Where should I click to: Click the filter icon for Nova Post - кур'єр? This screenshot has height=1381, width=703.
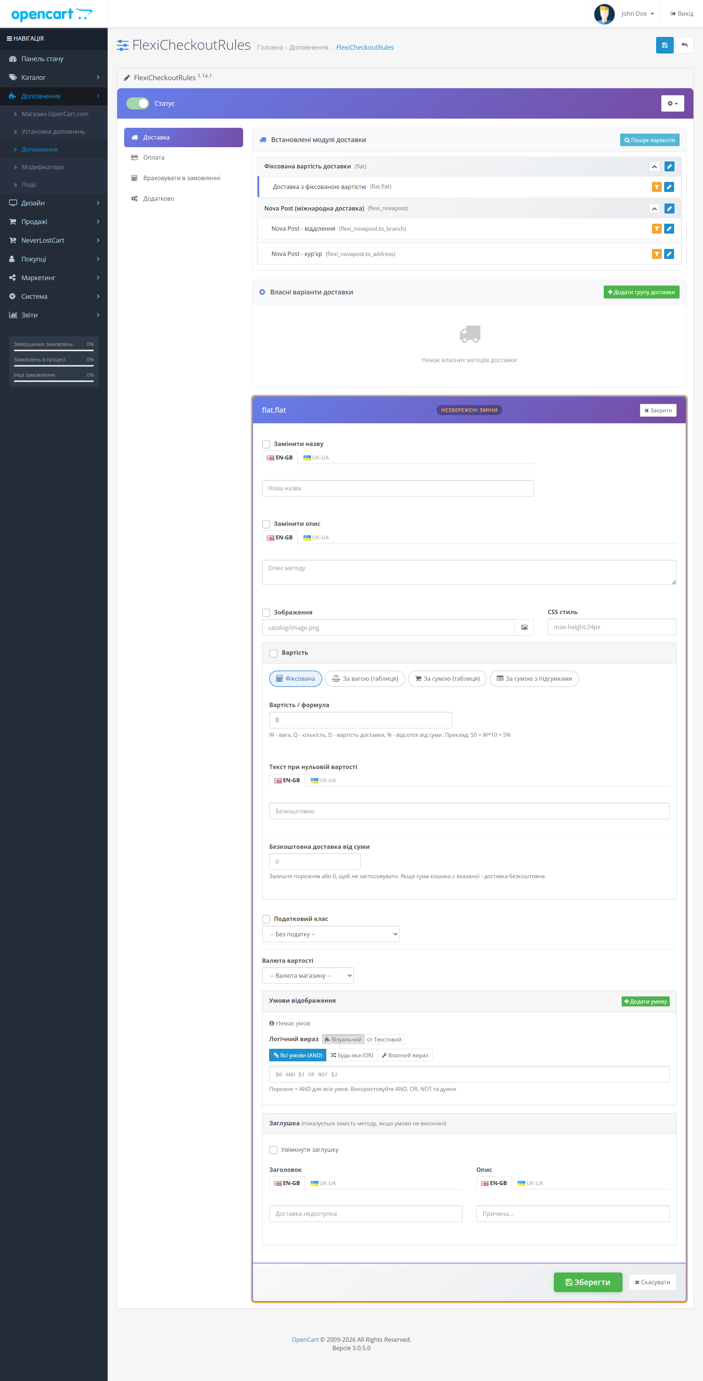click(656, 254)
